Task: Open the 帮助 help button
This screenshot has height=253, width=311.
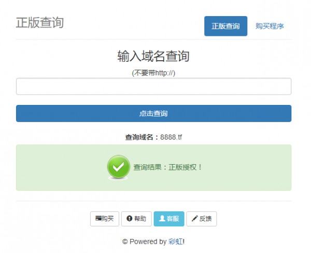Action: [136, 219]
